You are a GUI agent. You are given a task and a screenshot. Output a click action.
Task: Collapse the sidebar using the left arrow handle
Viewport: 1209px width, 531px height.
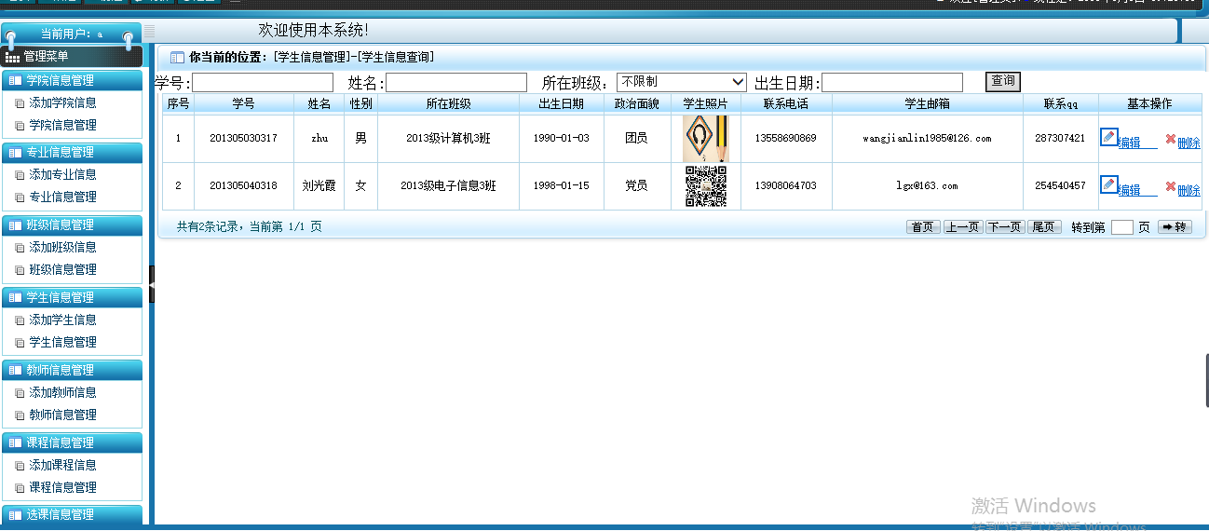[151, 284]
